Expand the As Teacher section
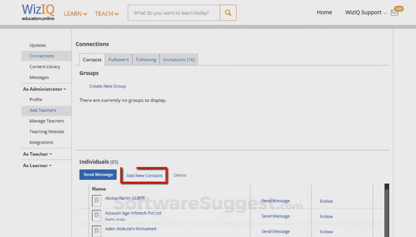416x237 pixels. click(37, 154)
